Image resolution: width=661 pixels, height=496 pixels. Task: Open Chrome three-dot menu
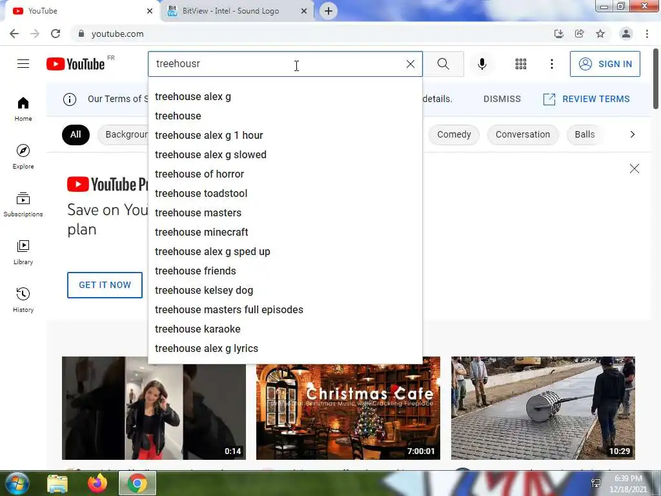(647, 34)
